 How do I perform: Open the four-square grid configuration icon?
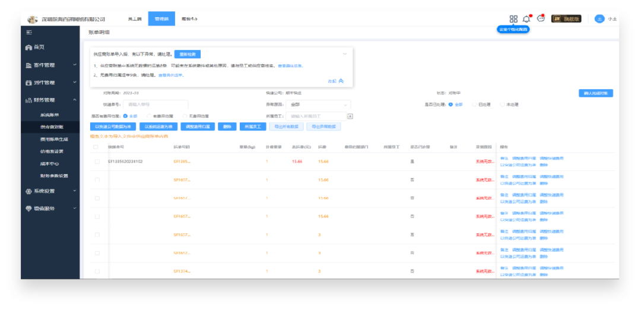[x=513, y=19]
